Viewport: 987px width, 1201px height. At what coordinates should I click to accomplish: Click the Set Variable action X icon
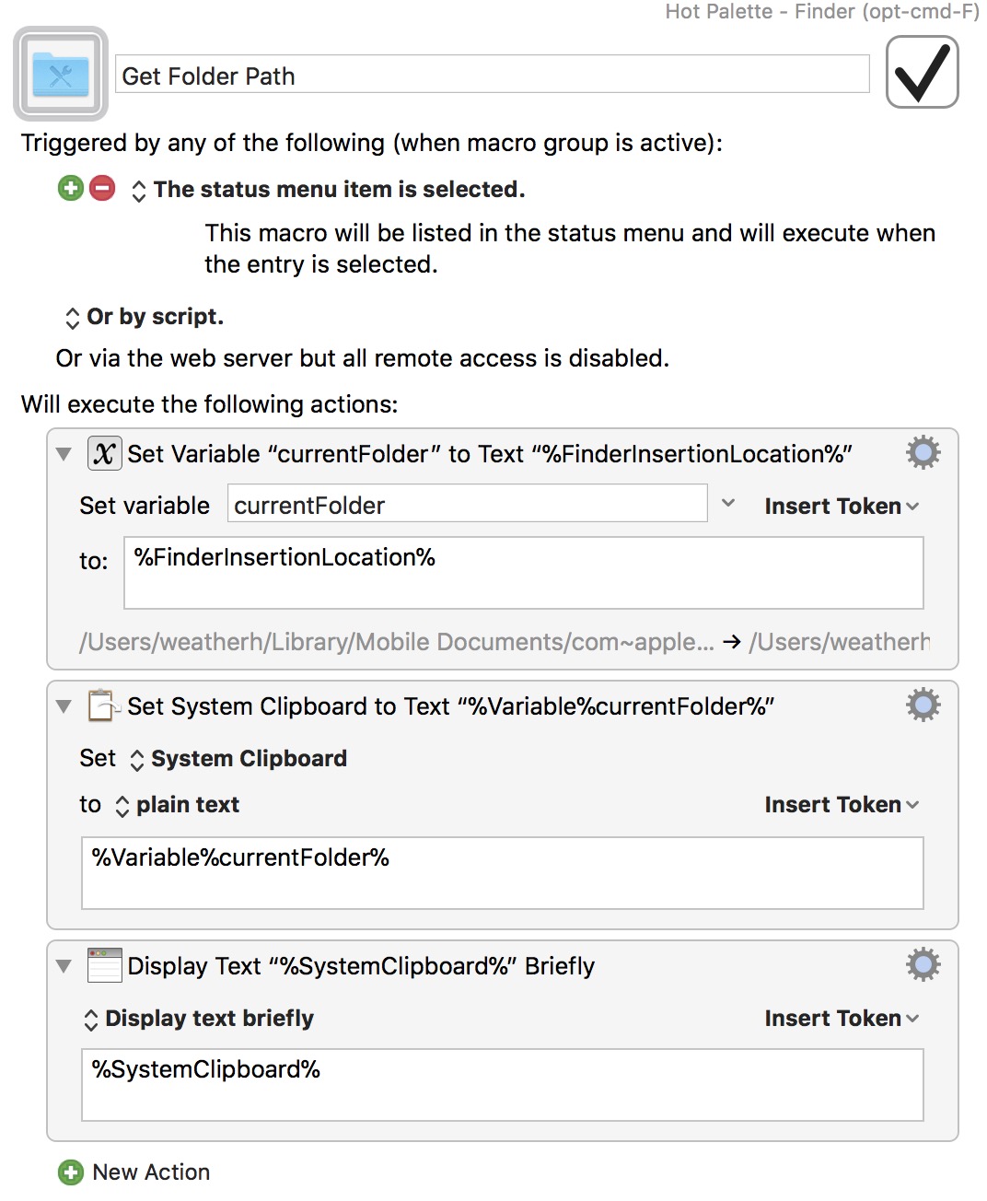click(x=105, y=453)
